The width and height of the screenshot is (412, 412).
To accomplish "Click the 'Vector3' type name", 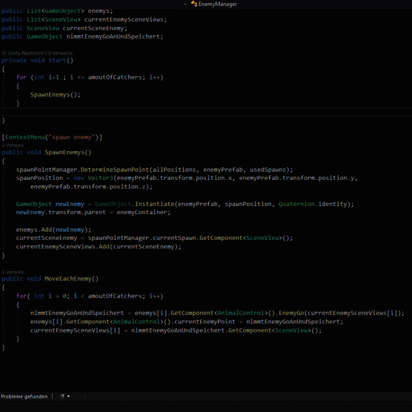I will pos(100,178).
